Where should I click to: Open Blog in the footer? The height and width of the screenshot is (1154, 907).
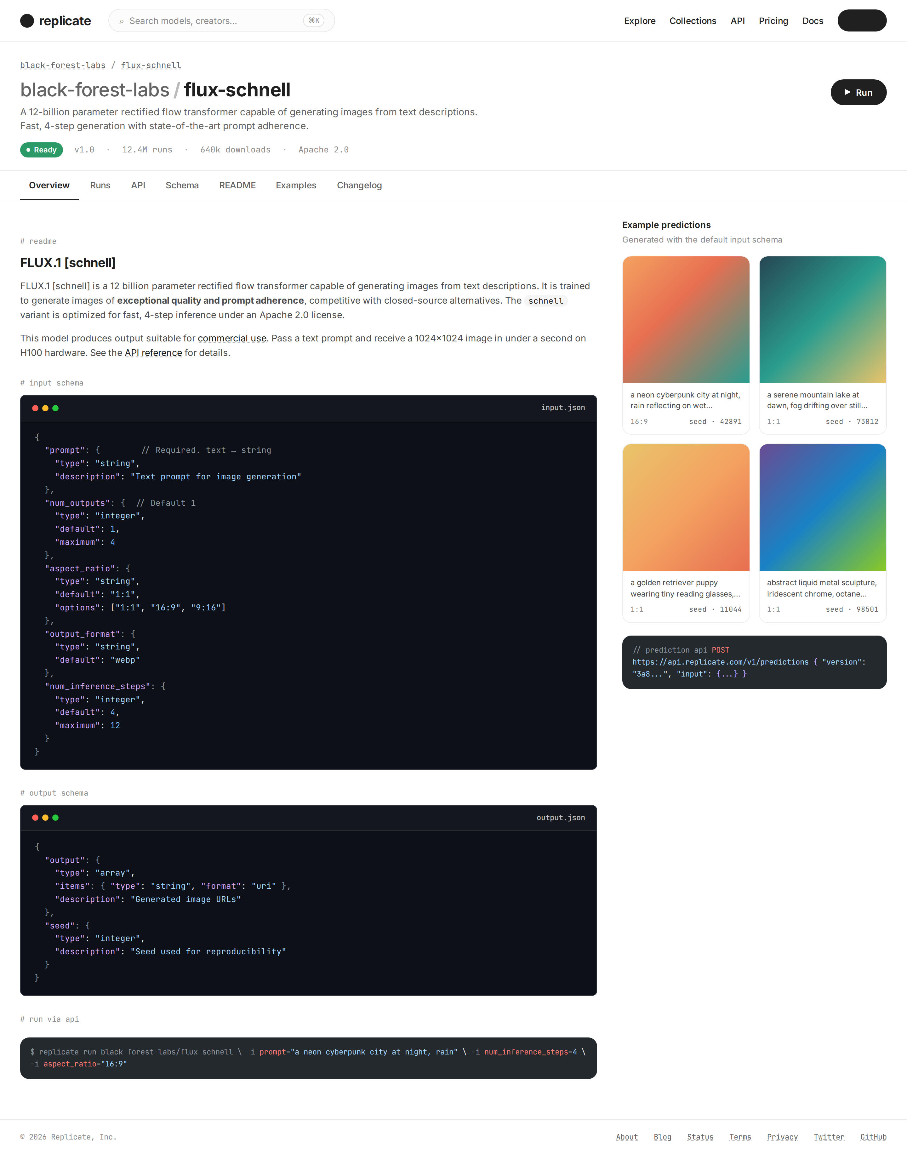(662, 1137)
